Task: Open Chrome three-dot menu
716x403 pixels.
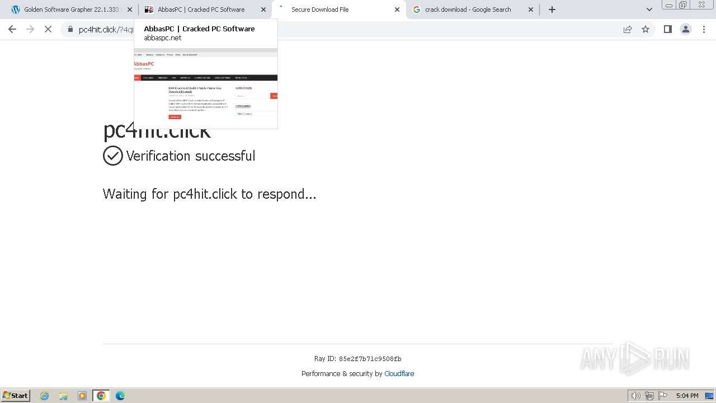Action: coord(704,29)
